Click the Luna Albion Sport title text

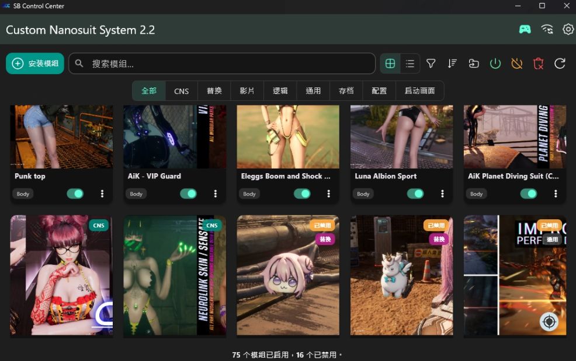(386, 176)
